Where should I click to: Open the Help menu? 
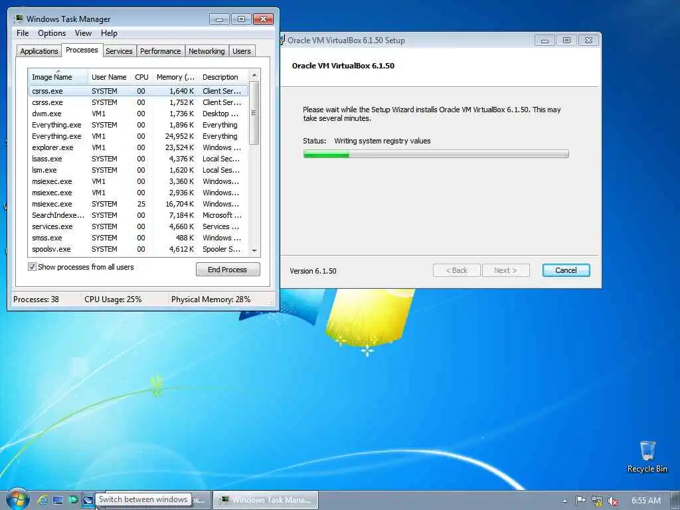pyautogui.click(x=109, y=33)
